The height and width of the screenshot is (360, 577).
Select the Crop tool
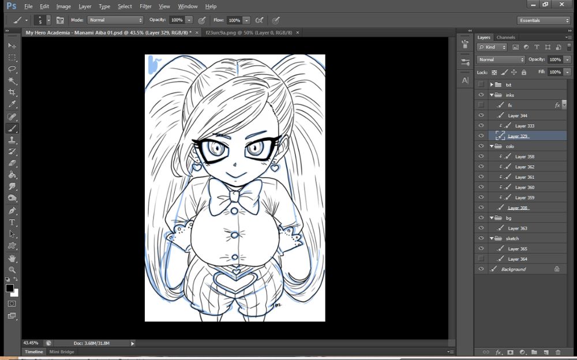click(12, 92)
